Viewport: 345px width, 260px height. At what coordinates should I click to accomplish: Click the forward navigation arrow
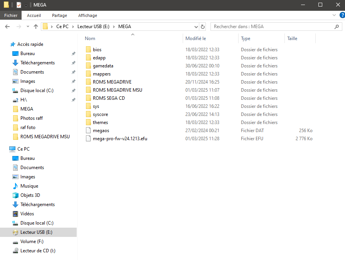[19, 27]
